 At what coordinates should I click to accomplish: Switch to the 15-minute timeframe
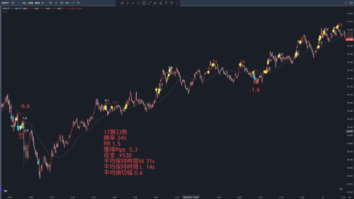(24, 3)
